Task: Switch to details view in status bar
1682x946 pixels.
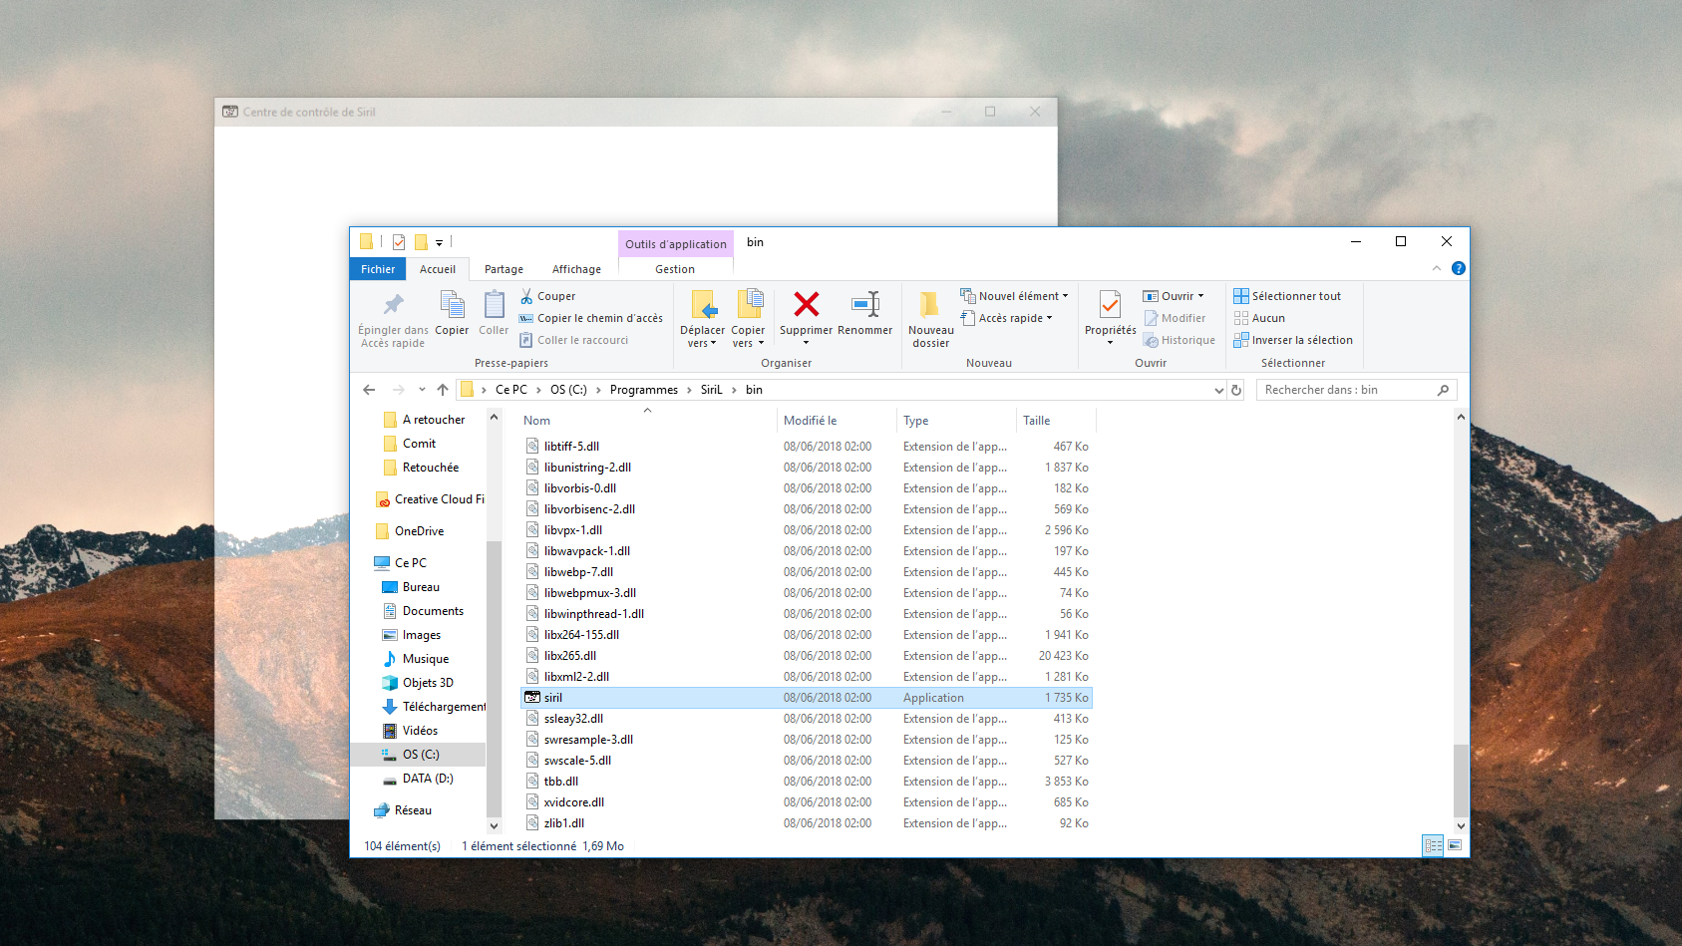Action: pos(1433,845)
